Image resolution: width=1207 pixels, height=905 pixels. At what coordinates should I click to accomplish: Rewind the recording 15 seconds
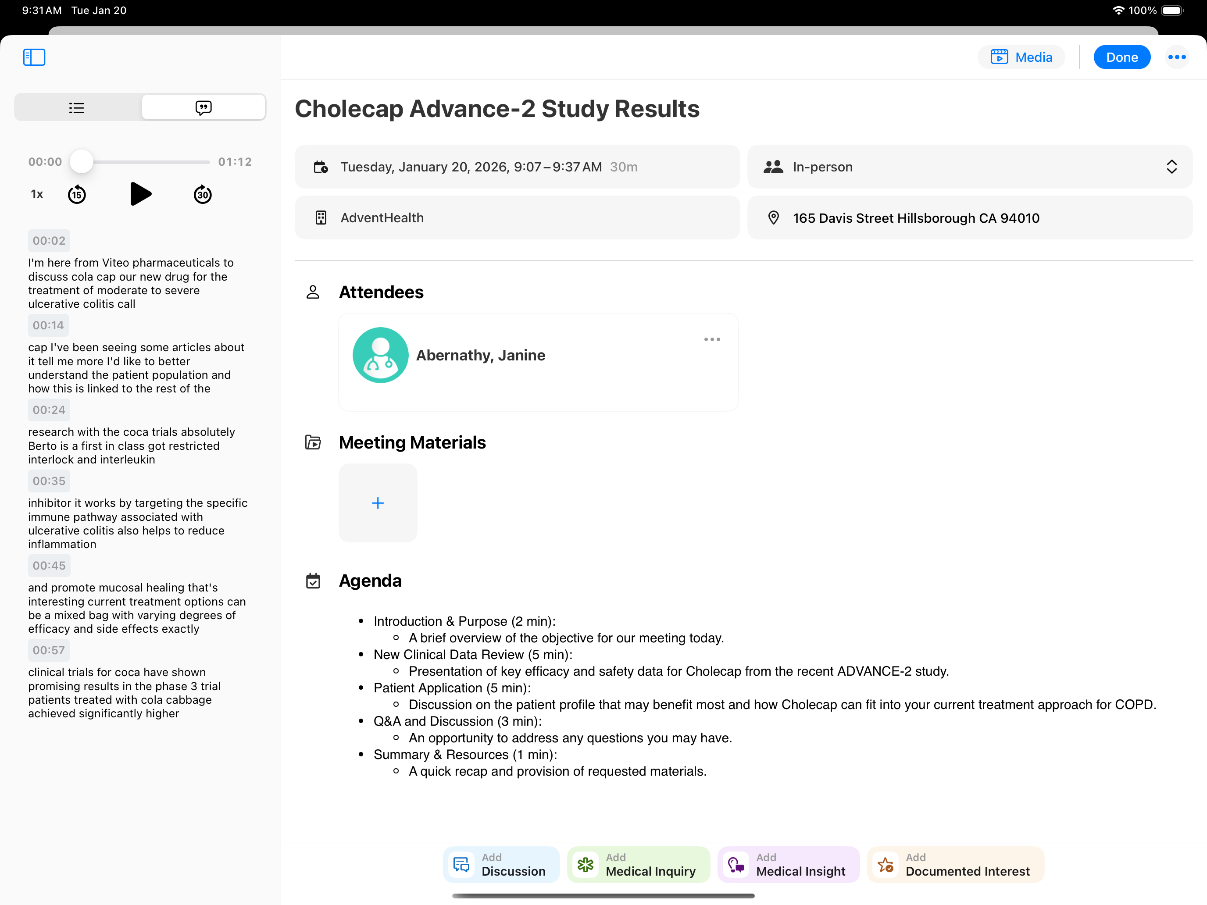(77, 195)
